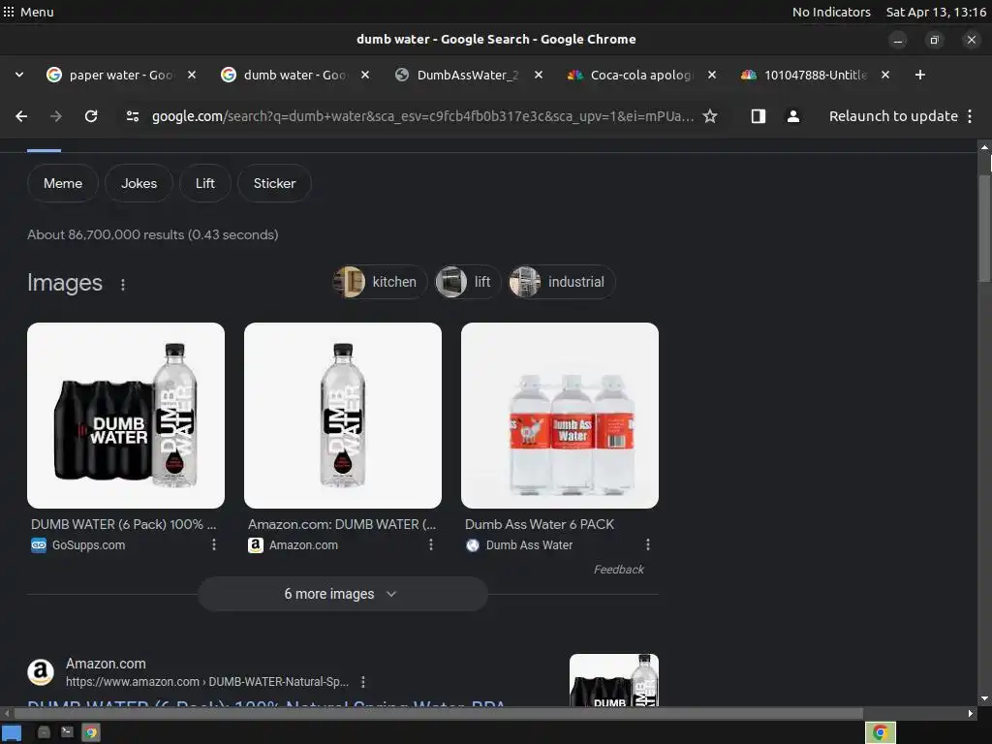Image resolution: width=992 pixels, height=744 pixels.
Task: Open the GoSupps Dumb Water 6-pack thumbnail
Action: (126, 416)
